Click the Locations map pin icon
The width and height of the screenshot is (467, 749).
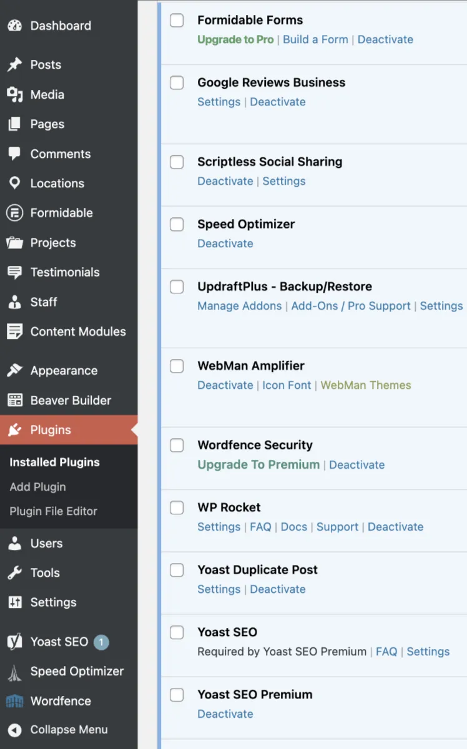pyautogui.click(x=14, y=184)
